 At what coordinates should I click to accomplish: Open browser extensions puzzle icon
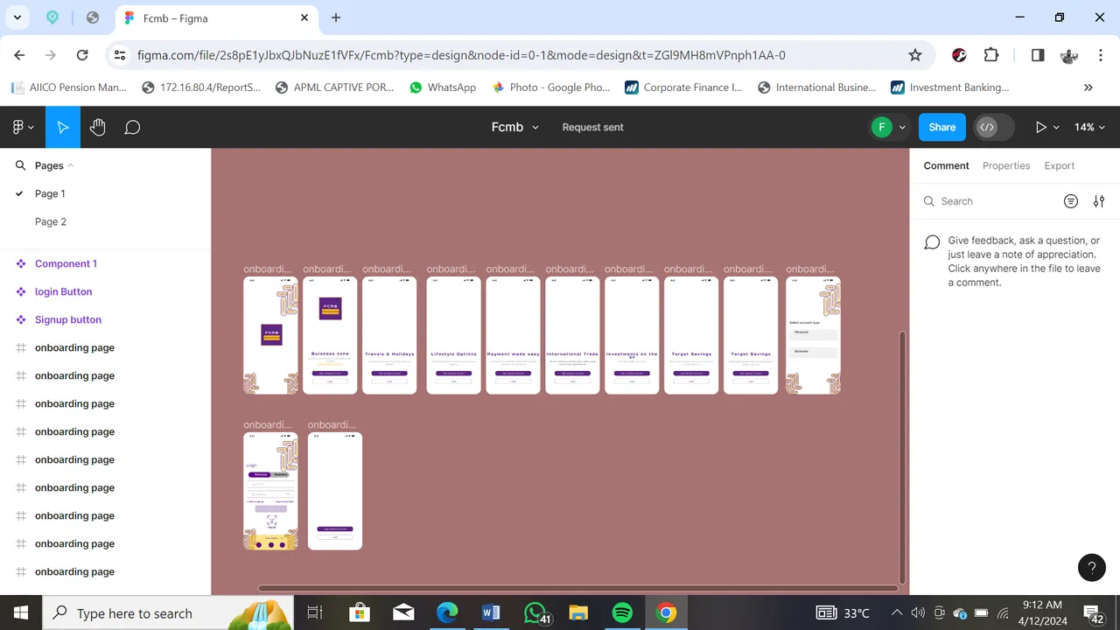(990, 55)
